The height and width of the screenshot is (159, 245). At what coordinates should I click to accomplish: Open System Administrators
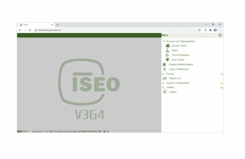click(x=181, y=64)
